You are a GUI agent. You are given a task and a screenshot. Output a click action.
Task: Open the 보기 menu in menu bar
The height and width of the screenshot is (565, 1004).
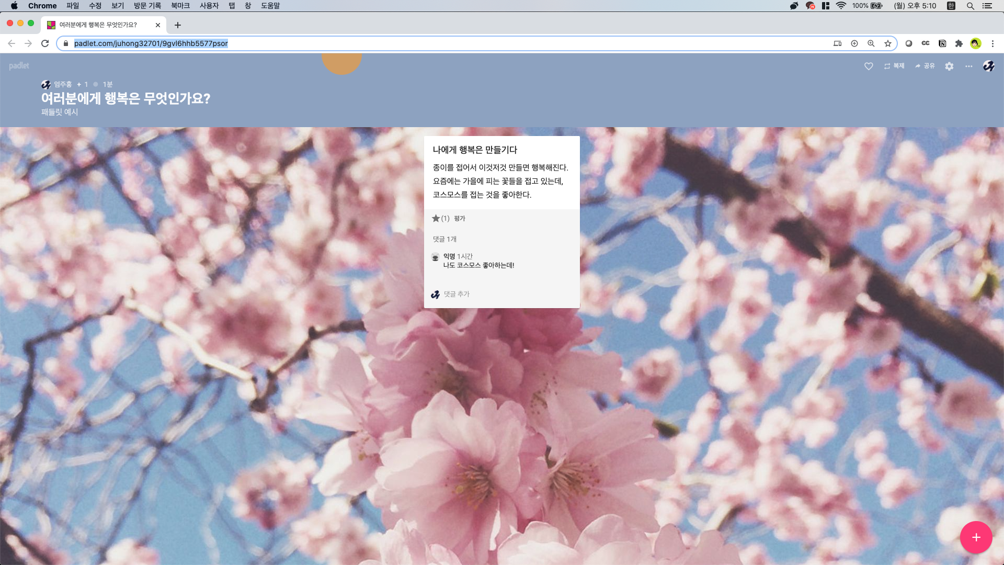[118, 6]
